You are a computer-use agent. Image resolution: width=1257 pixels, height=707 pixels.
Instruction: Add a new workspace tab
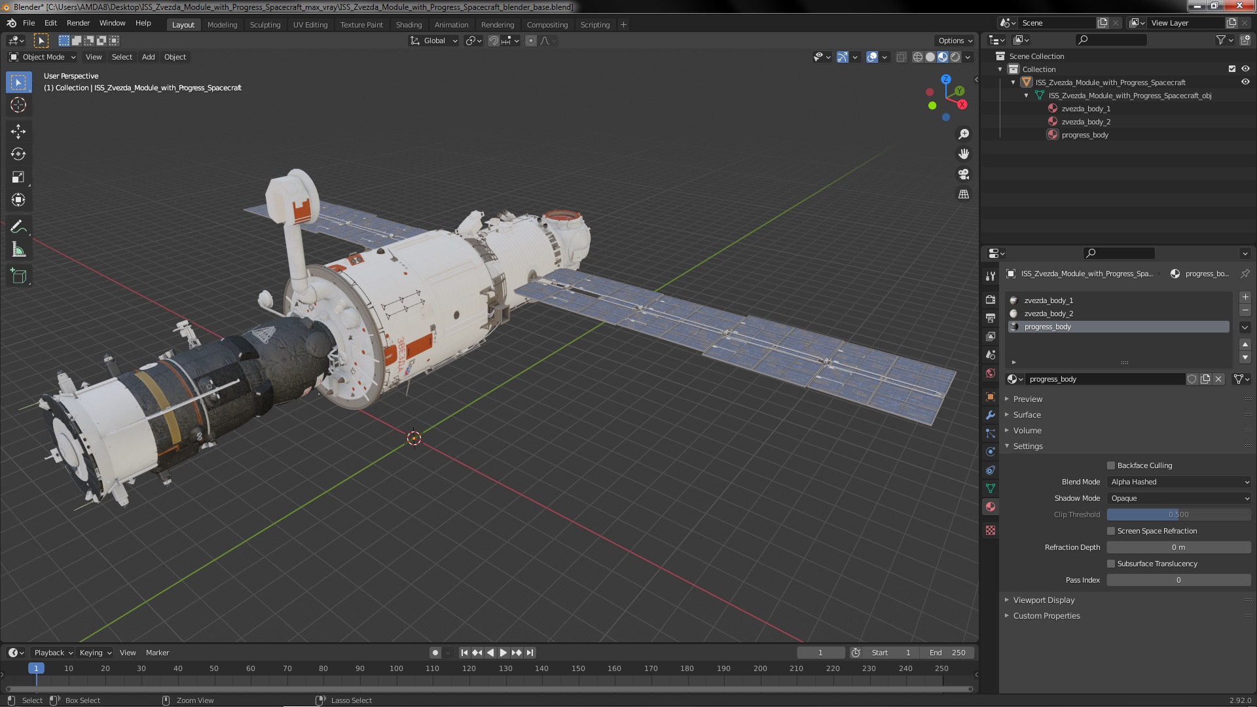[623, 25]
